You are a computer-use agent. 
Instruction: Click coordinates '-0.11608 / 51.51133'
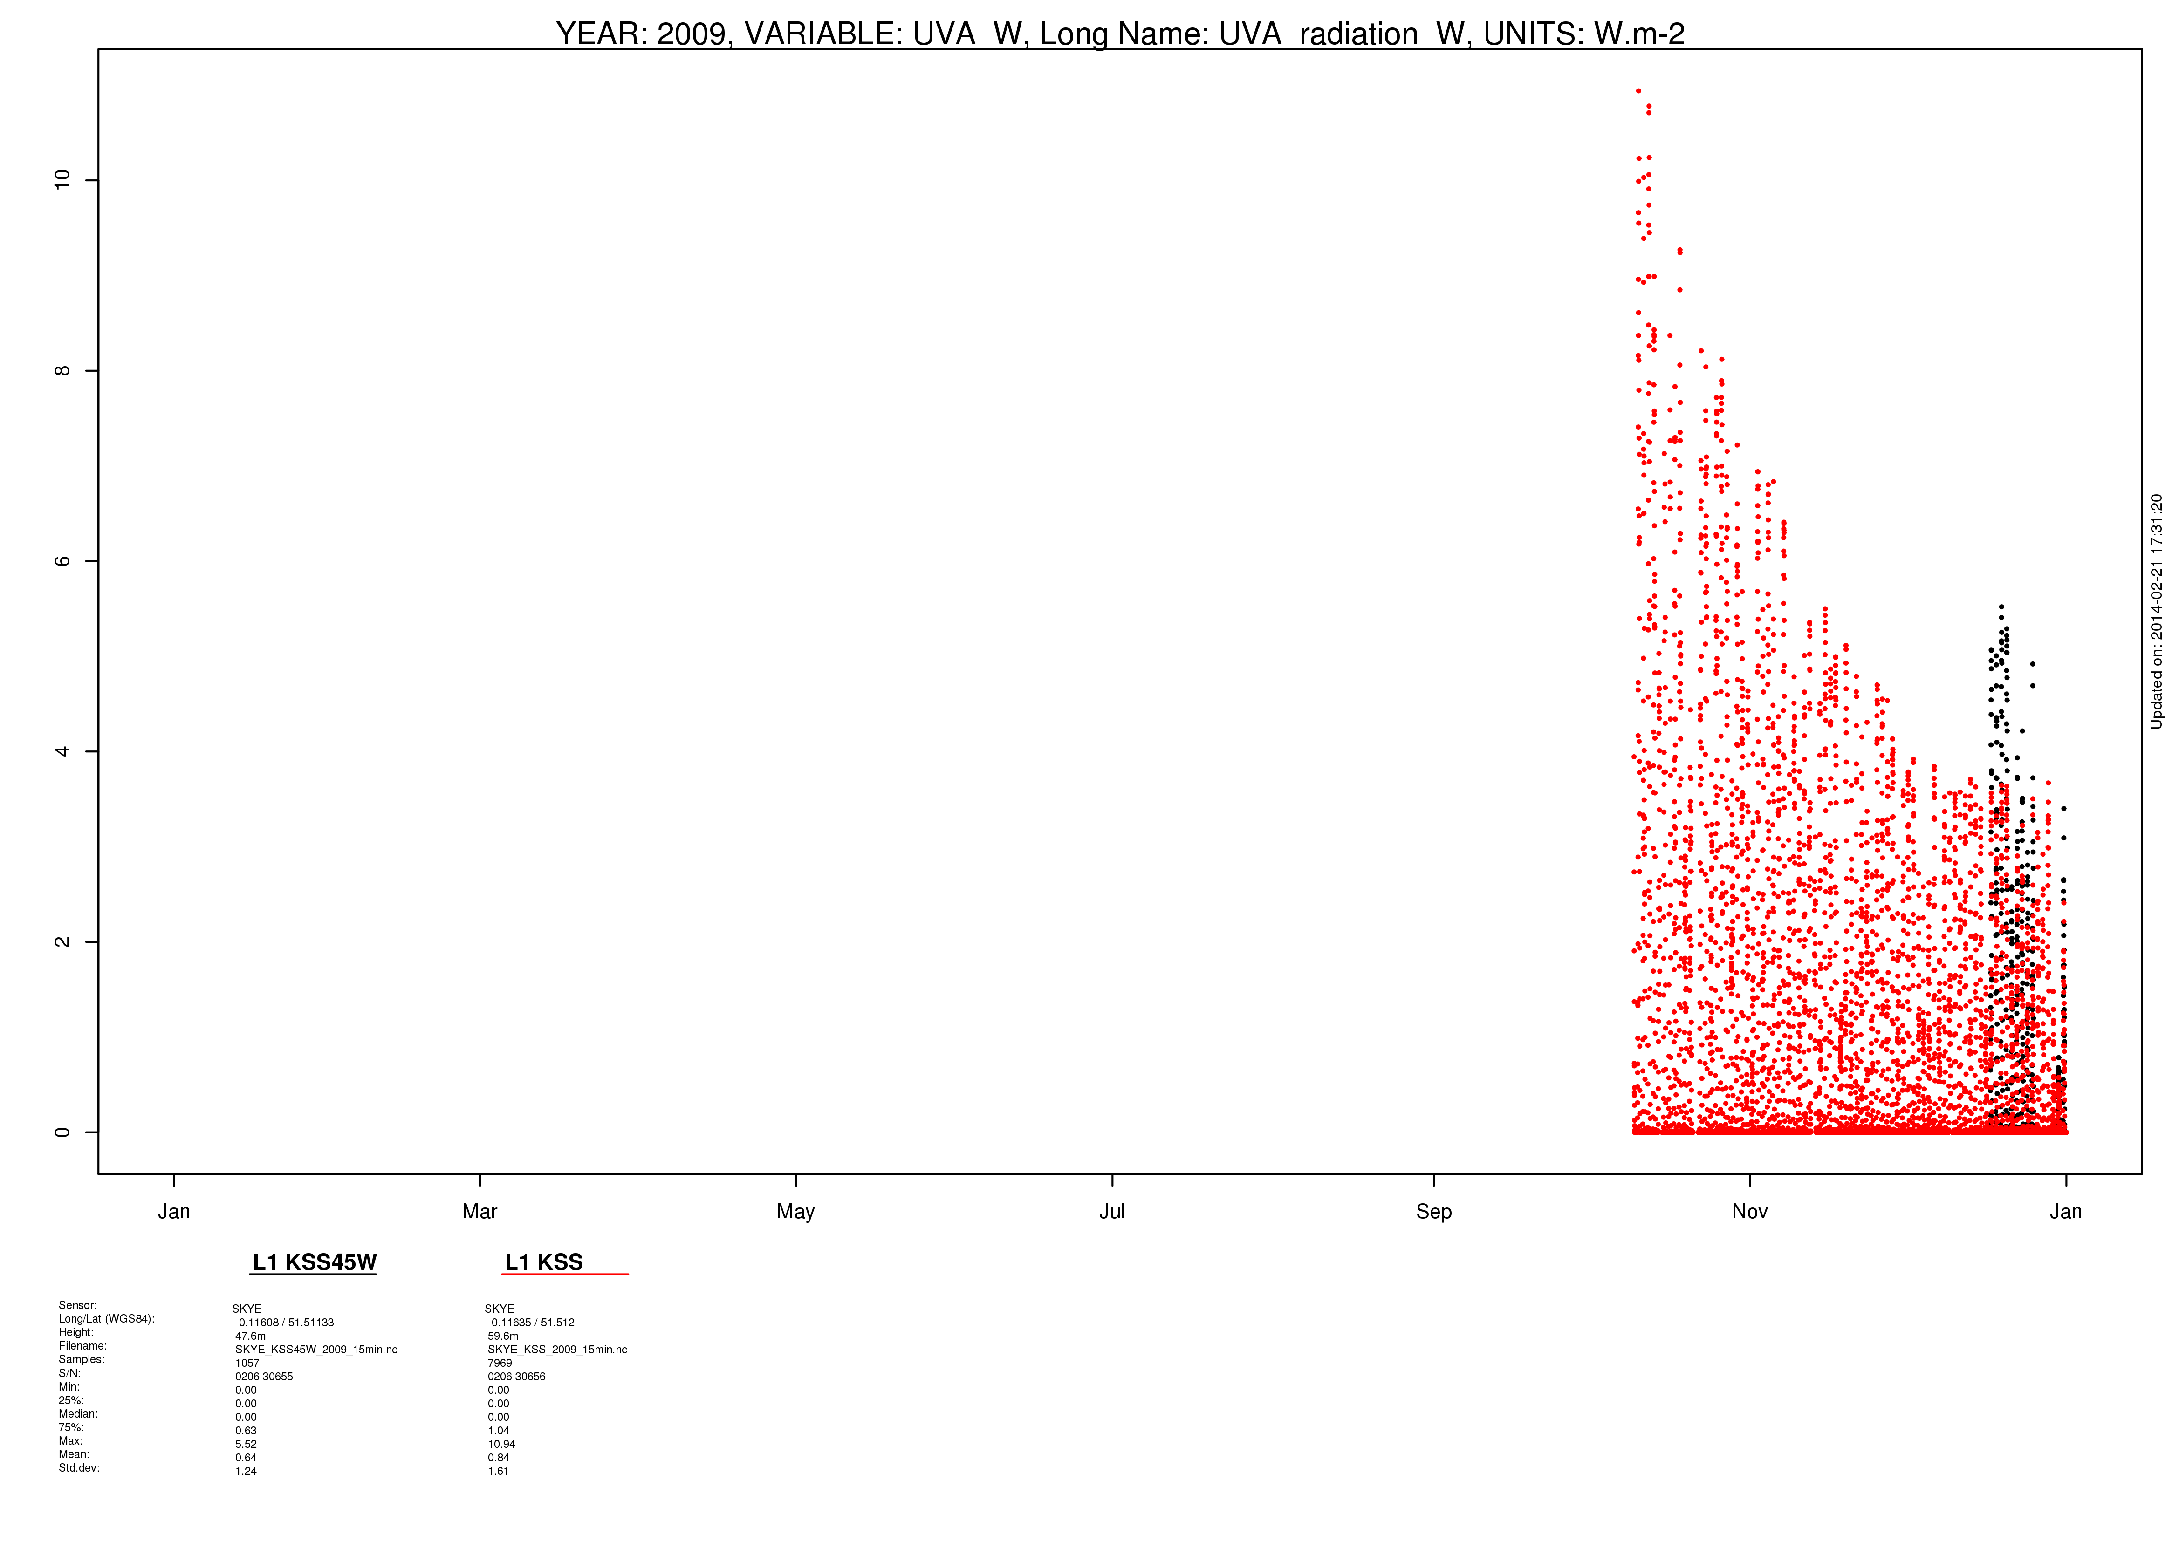285,1323
